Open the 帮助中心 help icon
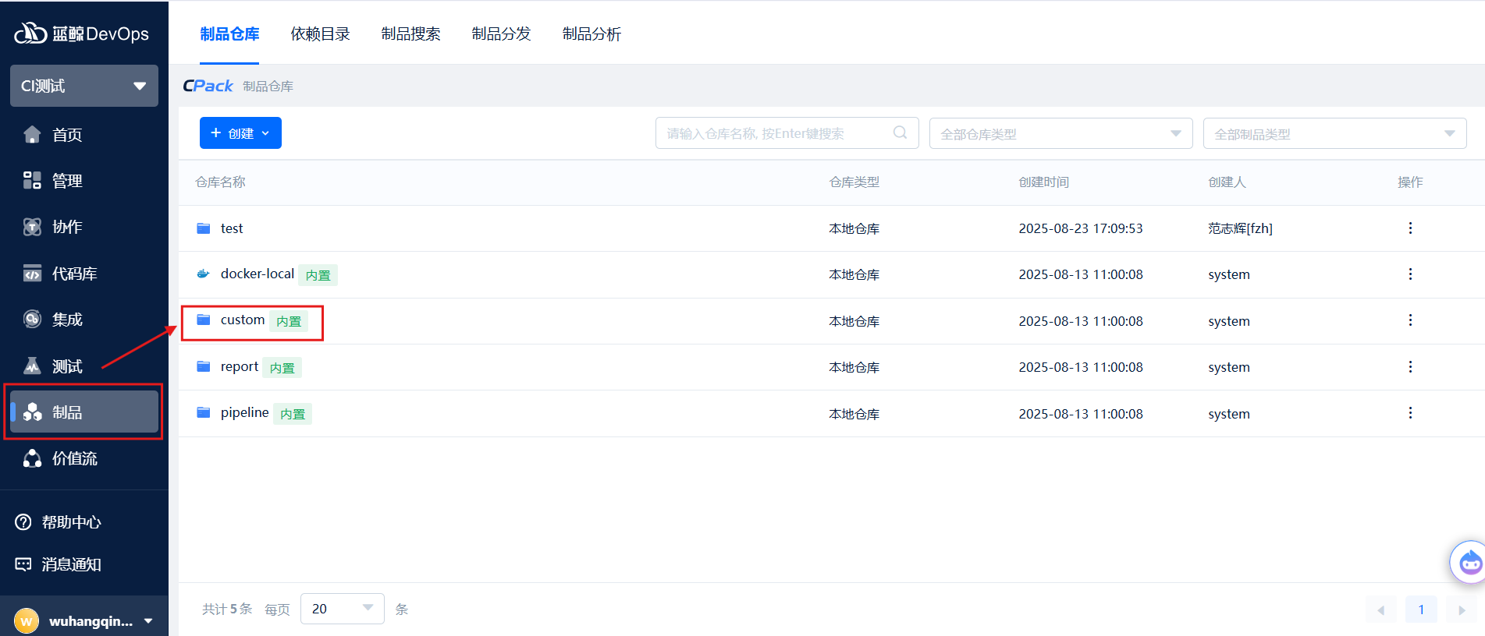 click(x=23, y=522)
